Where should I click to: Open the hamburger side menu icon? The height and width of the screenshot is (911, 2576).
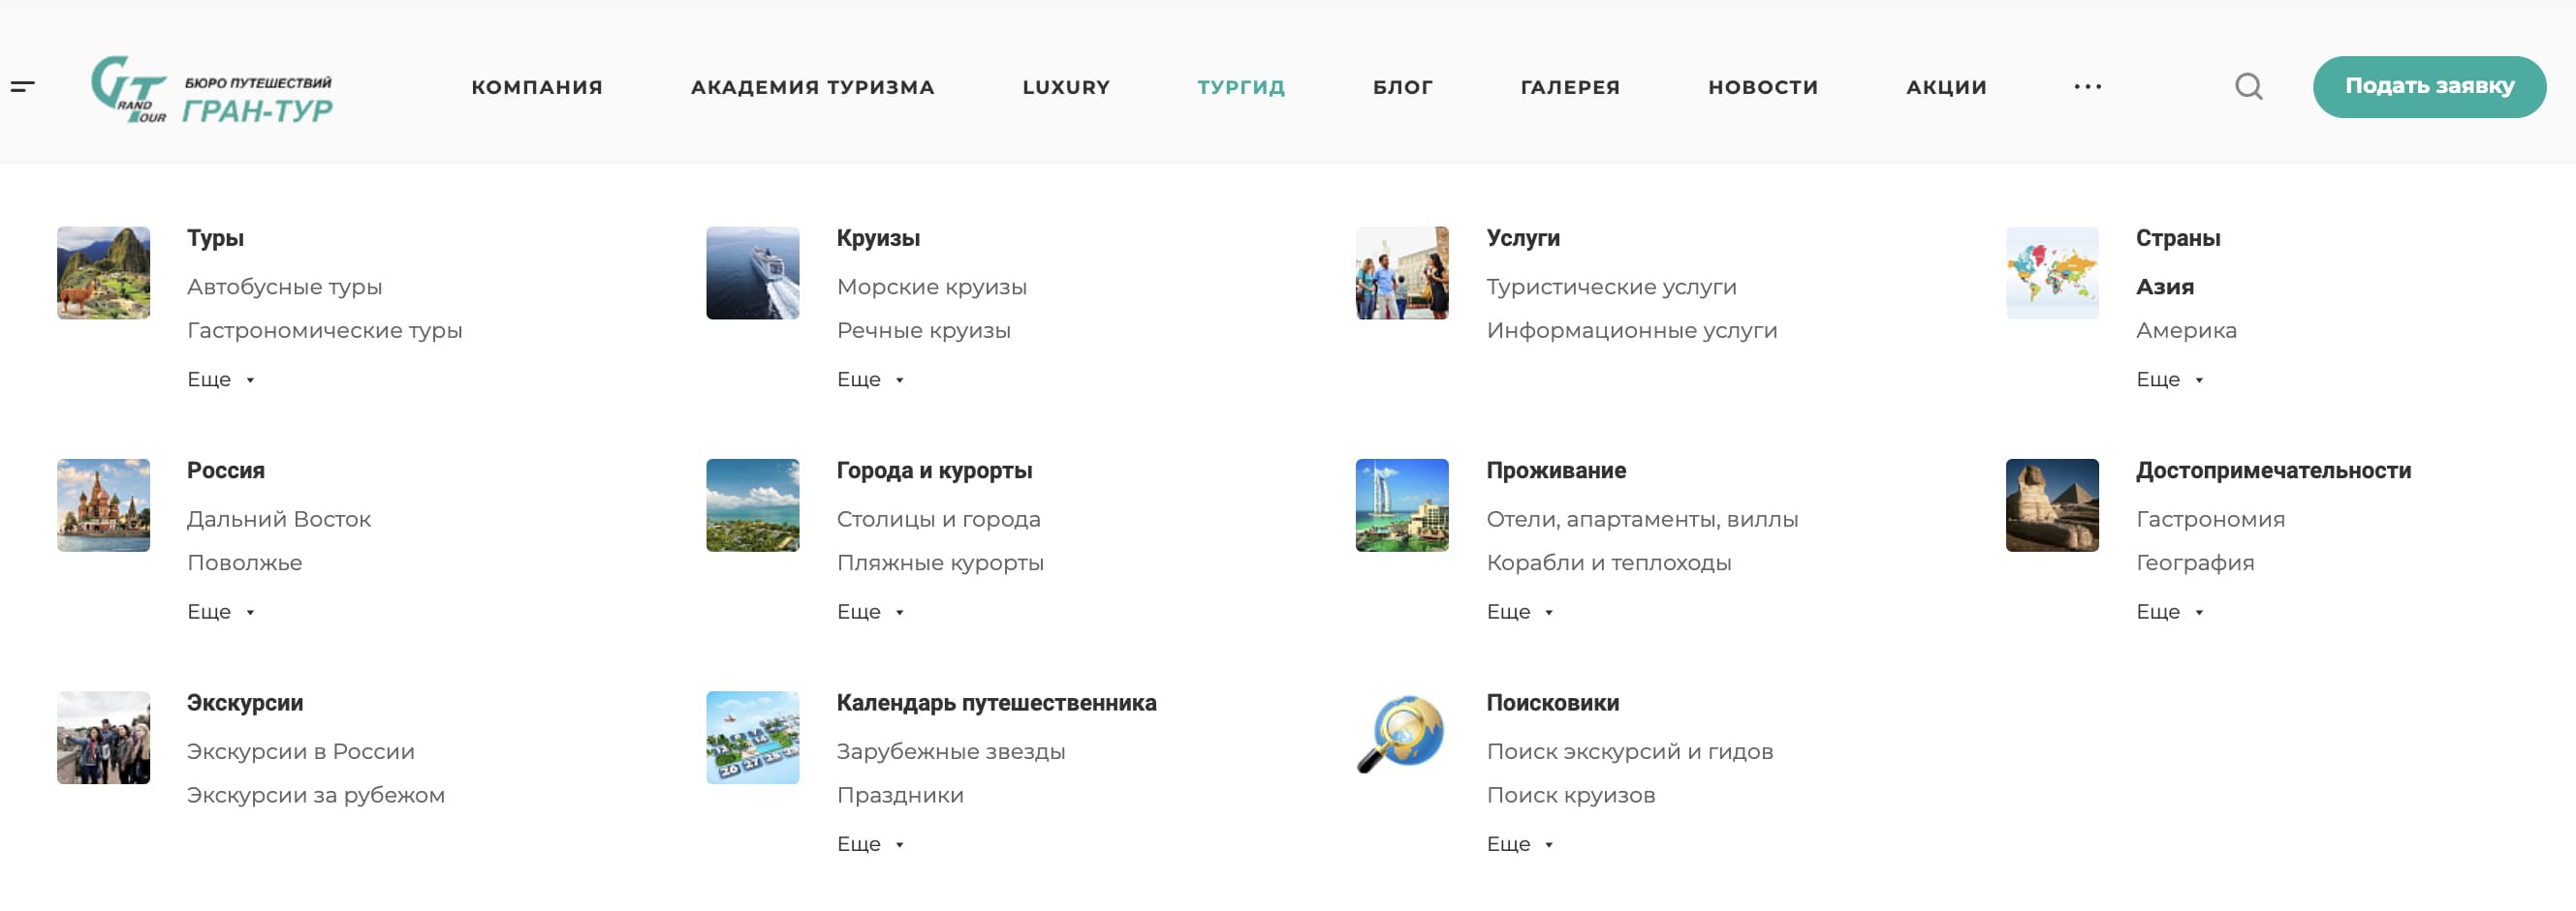(x=22, y=87)
